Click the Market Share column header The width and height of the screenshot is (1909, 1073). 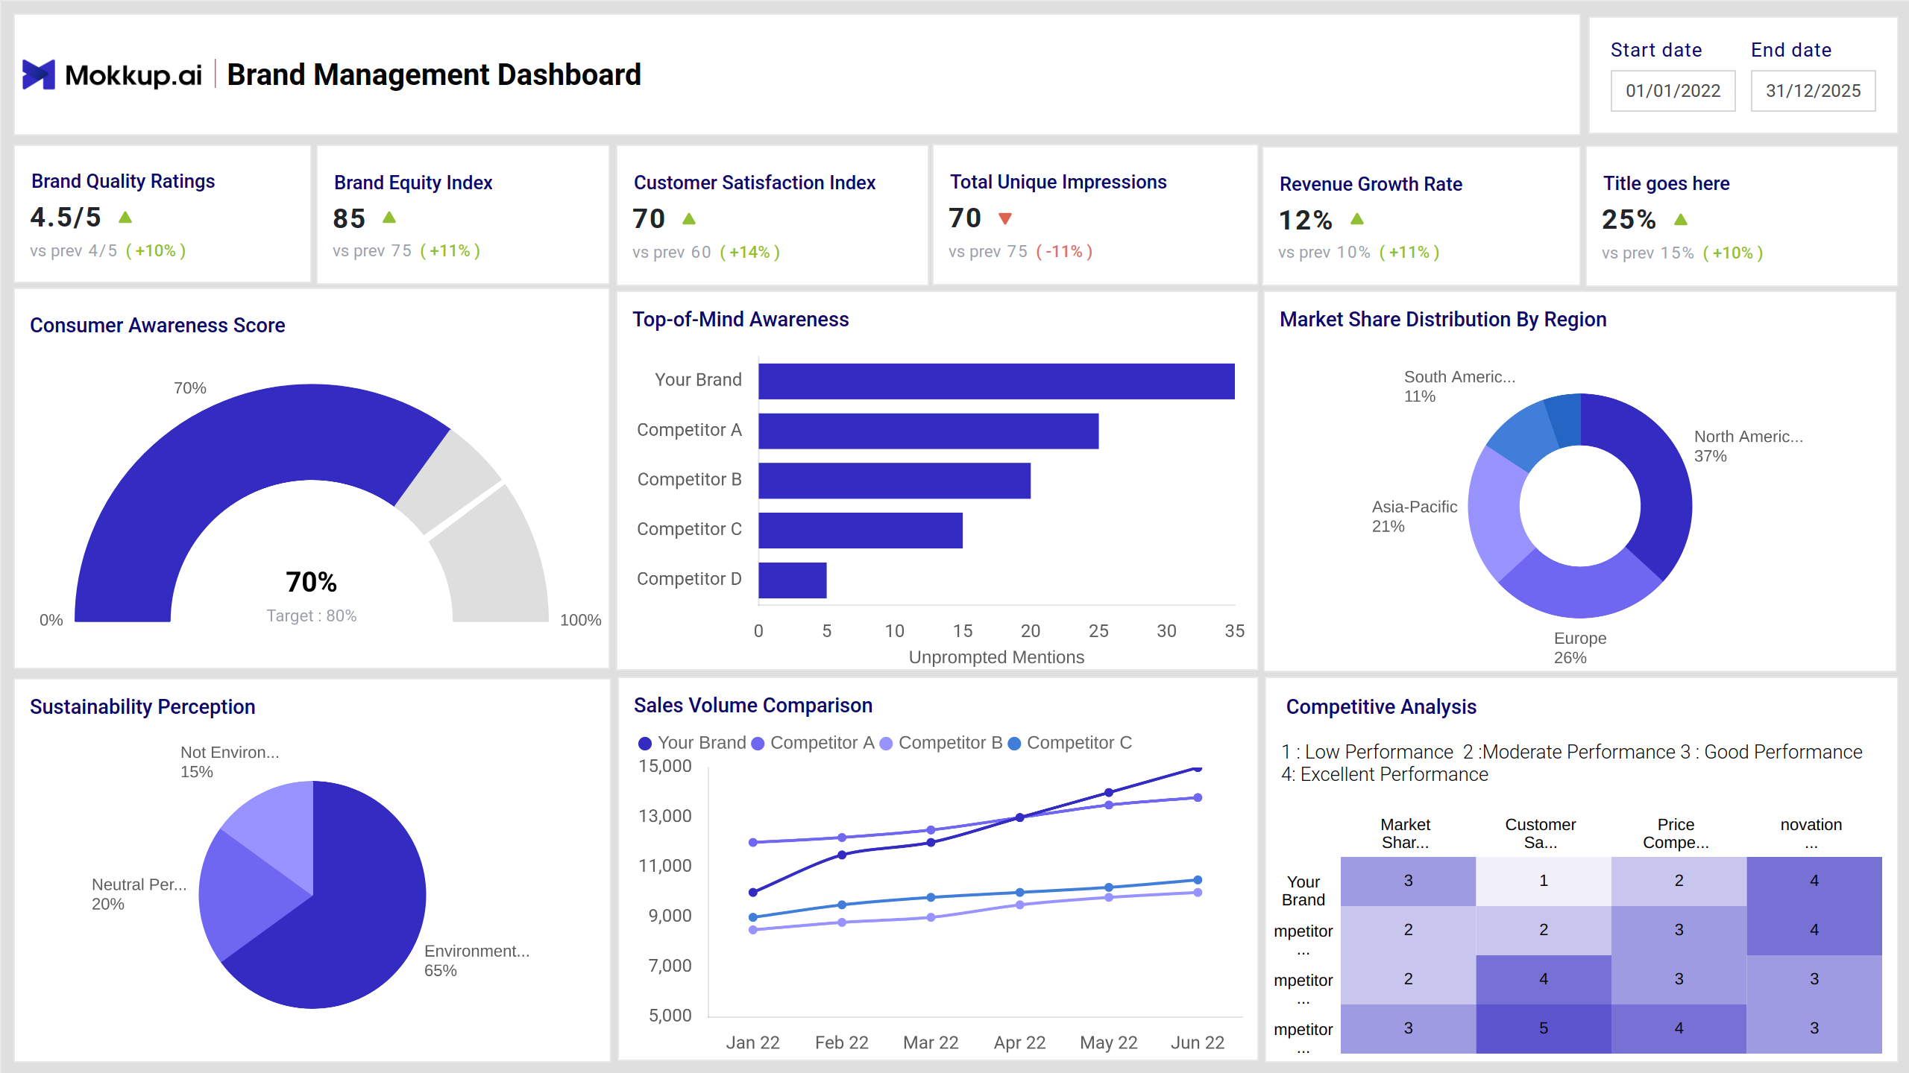click(x=1406, y=834)
